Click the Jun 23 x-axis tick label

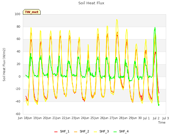pos(71,118)
